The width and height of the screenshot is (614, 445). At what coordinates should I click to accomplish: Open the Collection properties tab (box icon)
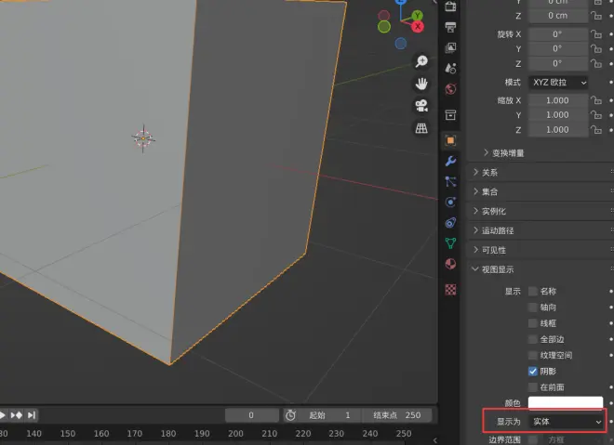[450, 115]
